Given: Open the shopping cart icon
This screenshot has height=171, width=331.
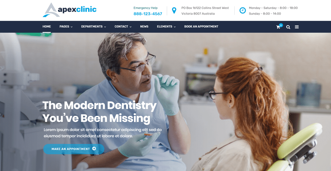Looking at the screenshot, I should (x=278, y=27).
